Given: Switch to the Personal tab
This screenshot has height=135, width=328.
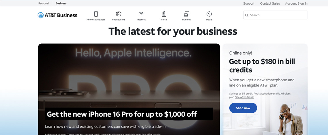Looking at the screenshot, I should pyautogui.click(x=43, y=3).
